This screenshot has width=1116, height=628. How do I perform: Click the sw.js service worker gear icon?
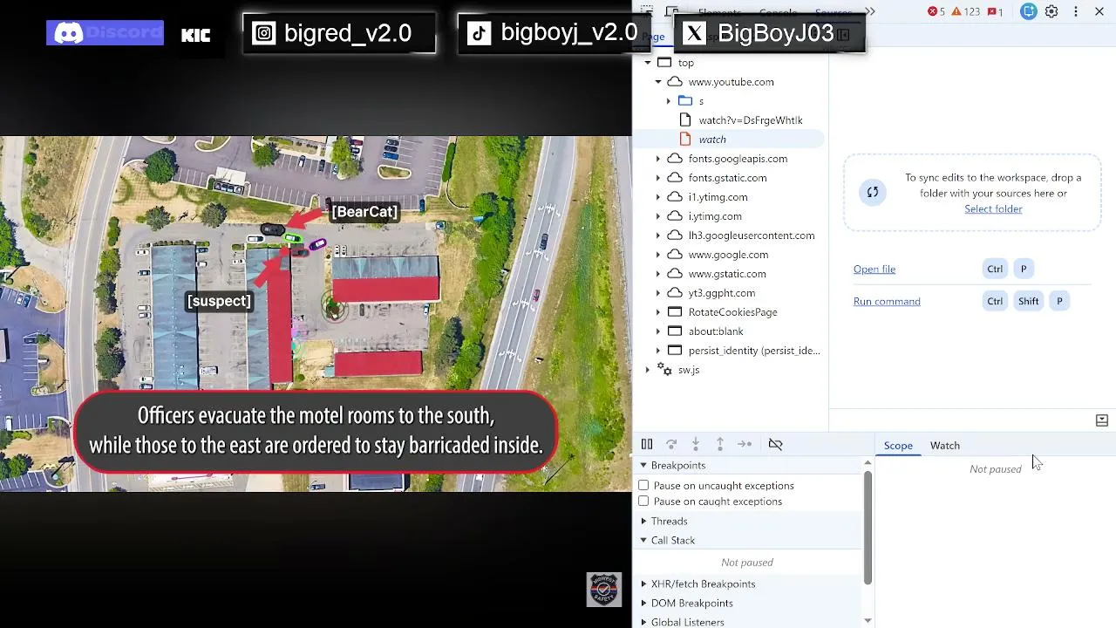coord(664,370)
